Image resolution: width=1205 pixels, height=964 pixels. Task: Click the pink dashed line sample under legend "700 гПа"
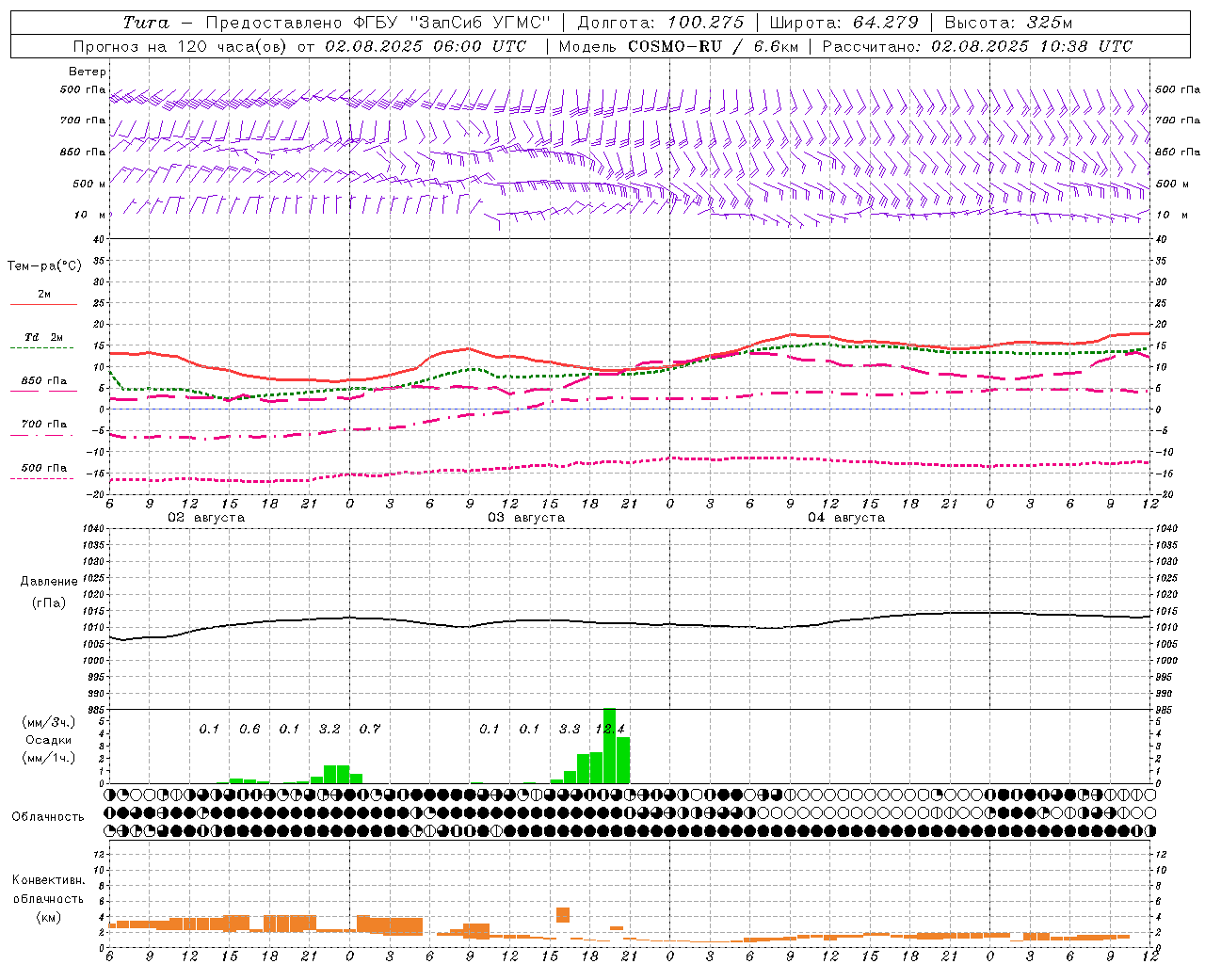[x=42, y=436]
